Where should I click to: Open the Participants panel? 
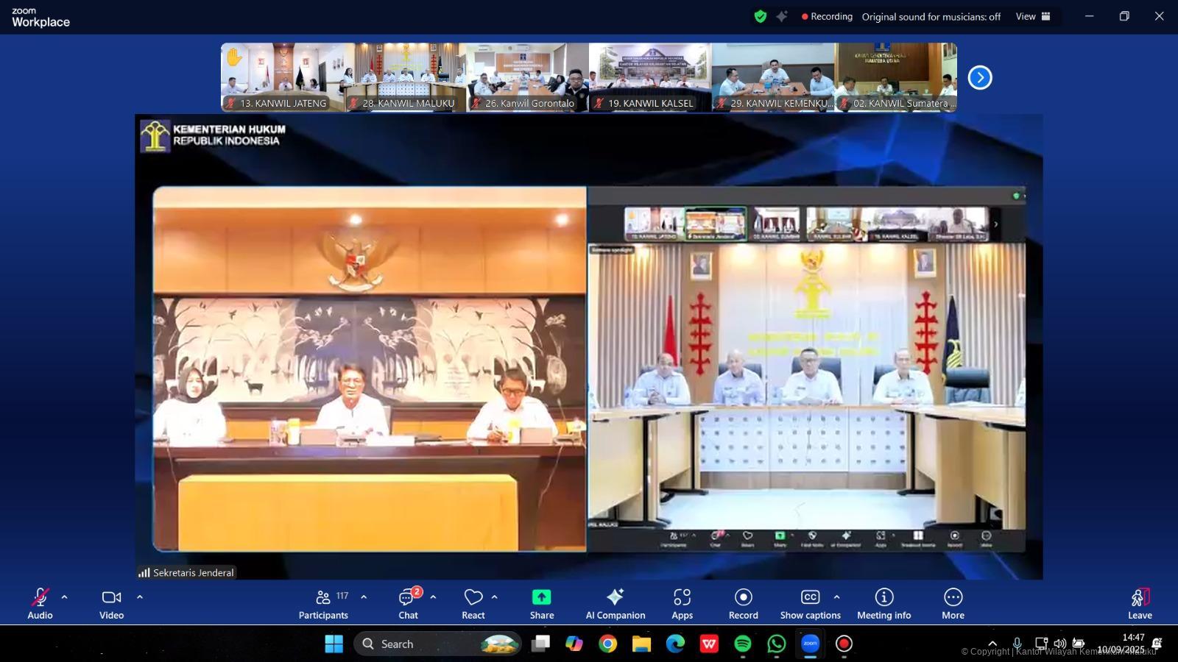pos(323,603)
